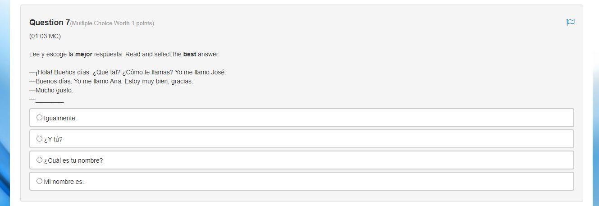599x206 pixels.
Task: Click the ¿Y tú? answer label
Action: 53,139
